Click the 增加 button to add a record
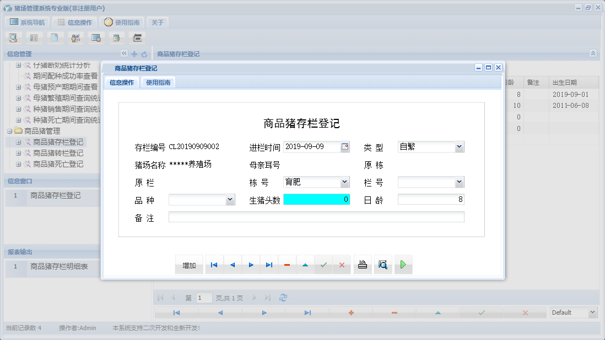The image size is (605, 340). pyautogui.click(x=189, y=265)
